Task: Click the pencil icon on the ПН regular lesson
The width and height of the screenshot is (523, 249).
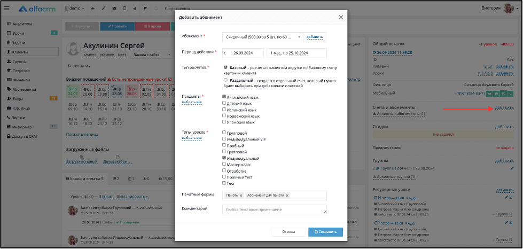Action: pyautogui.click(x=506, y=198)
